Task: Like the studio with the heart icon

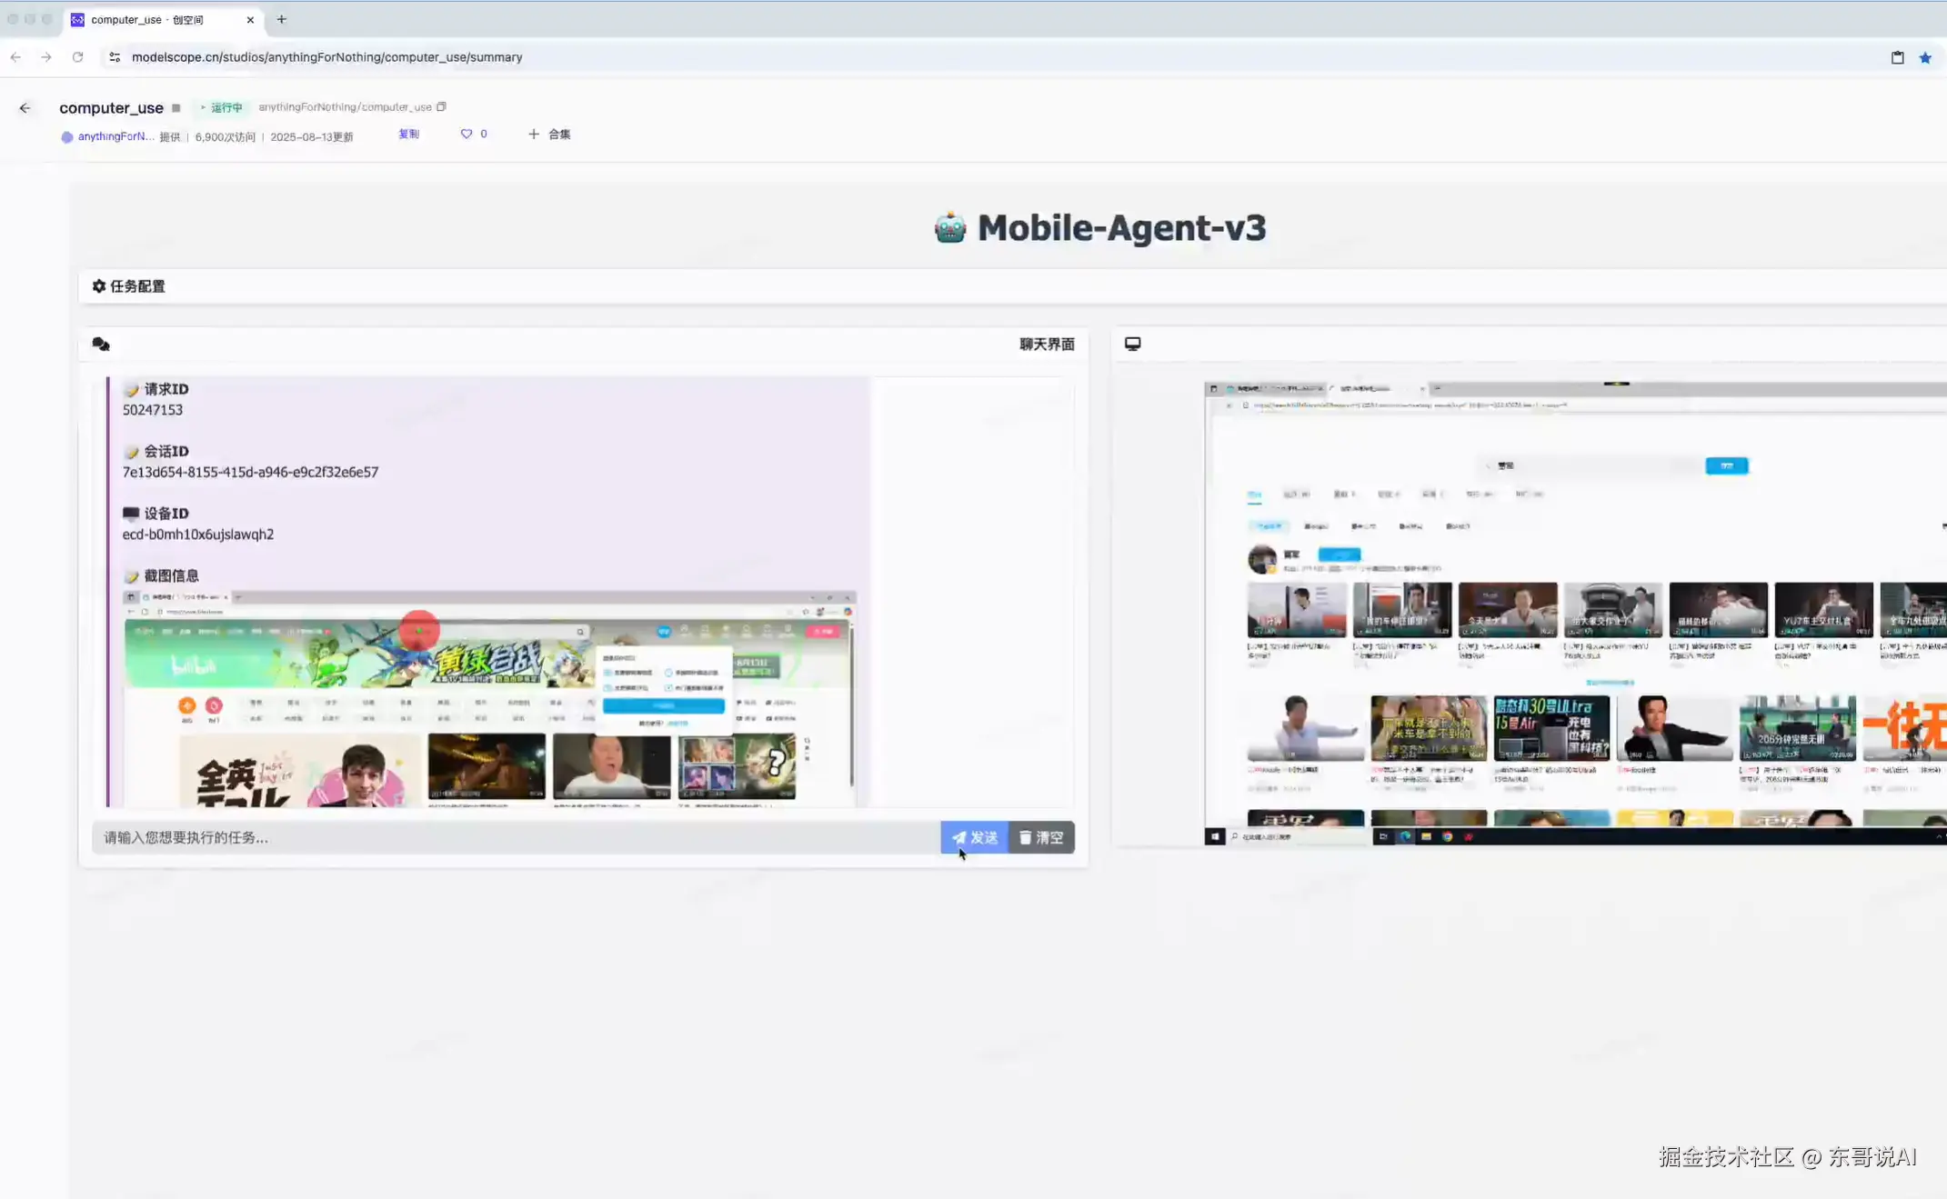Action: pyautogui.click(x=467, y=134)
